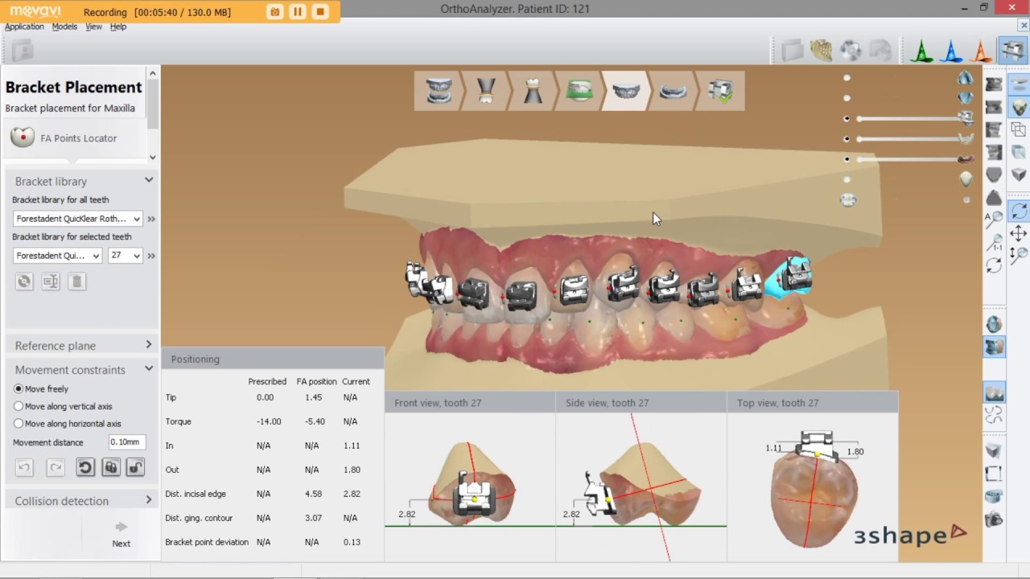Expand the Collision detection section
1030x579 pixels.
149,500
